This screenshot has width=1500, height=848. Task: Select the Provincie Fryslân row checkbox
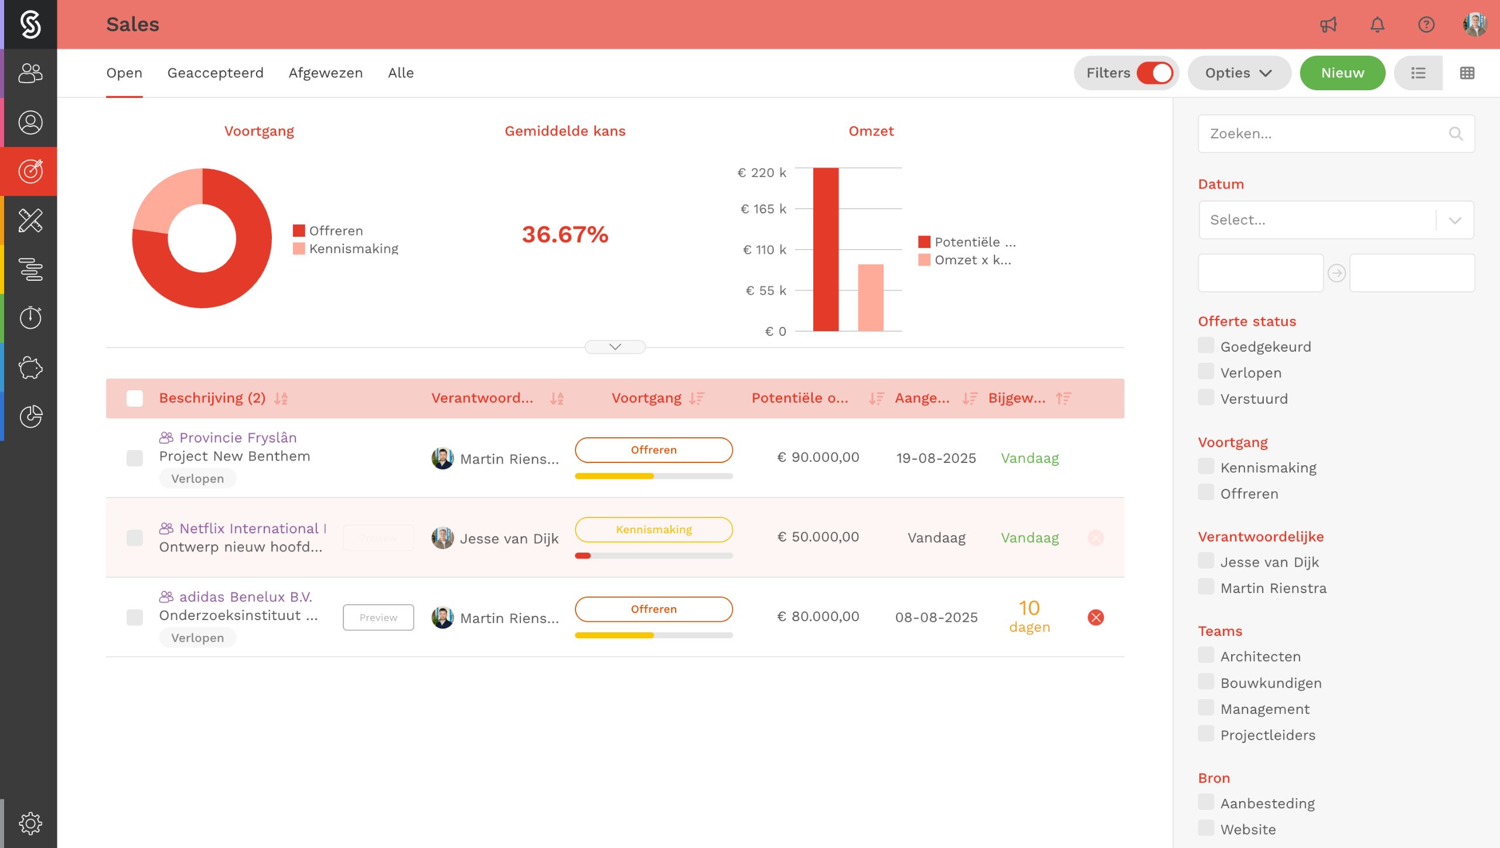(x=135, y=458)
